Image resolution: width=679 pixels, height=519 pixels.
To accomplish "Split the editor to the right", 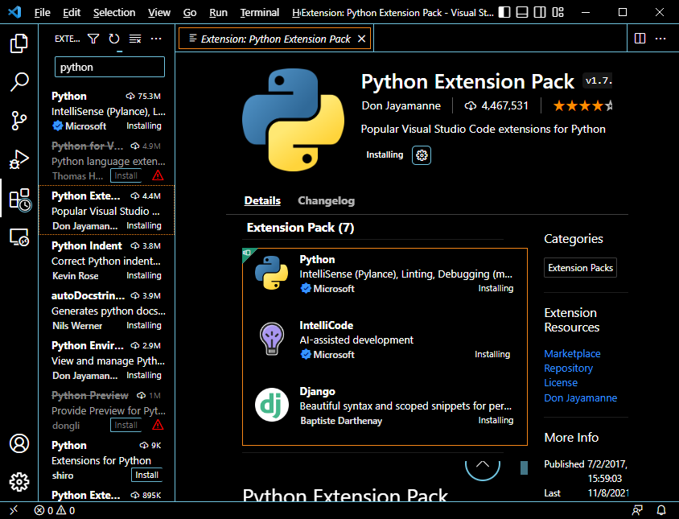I will pos(640,39).
